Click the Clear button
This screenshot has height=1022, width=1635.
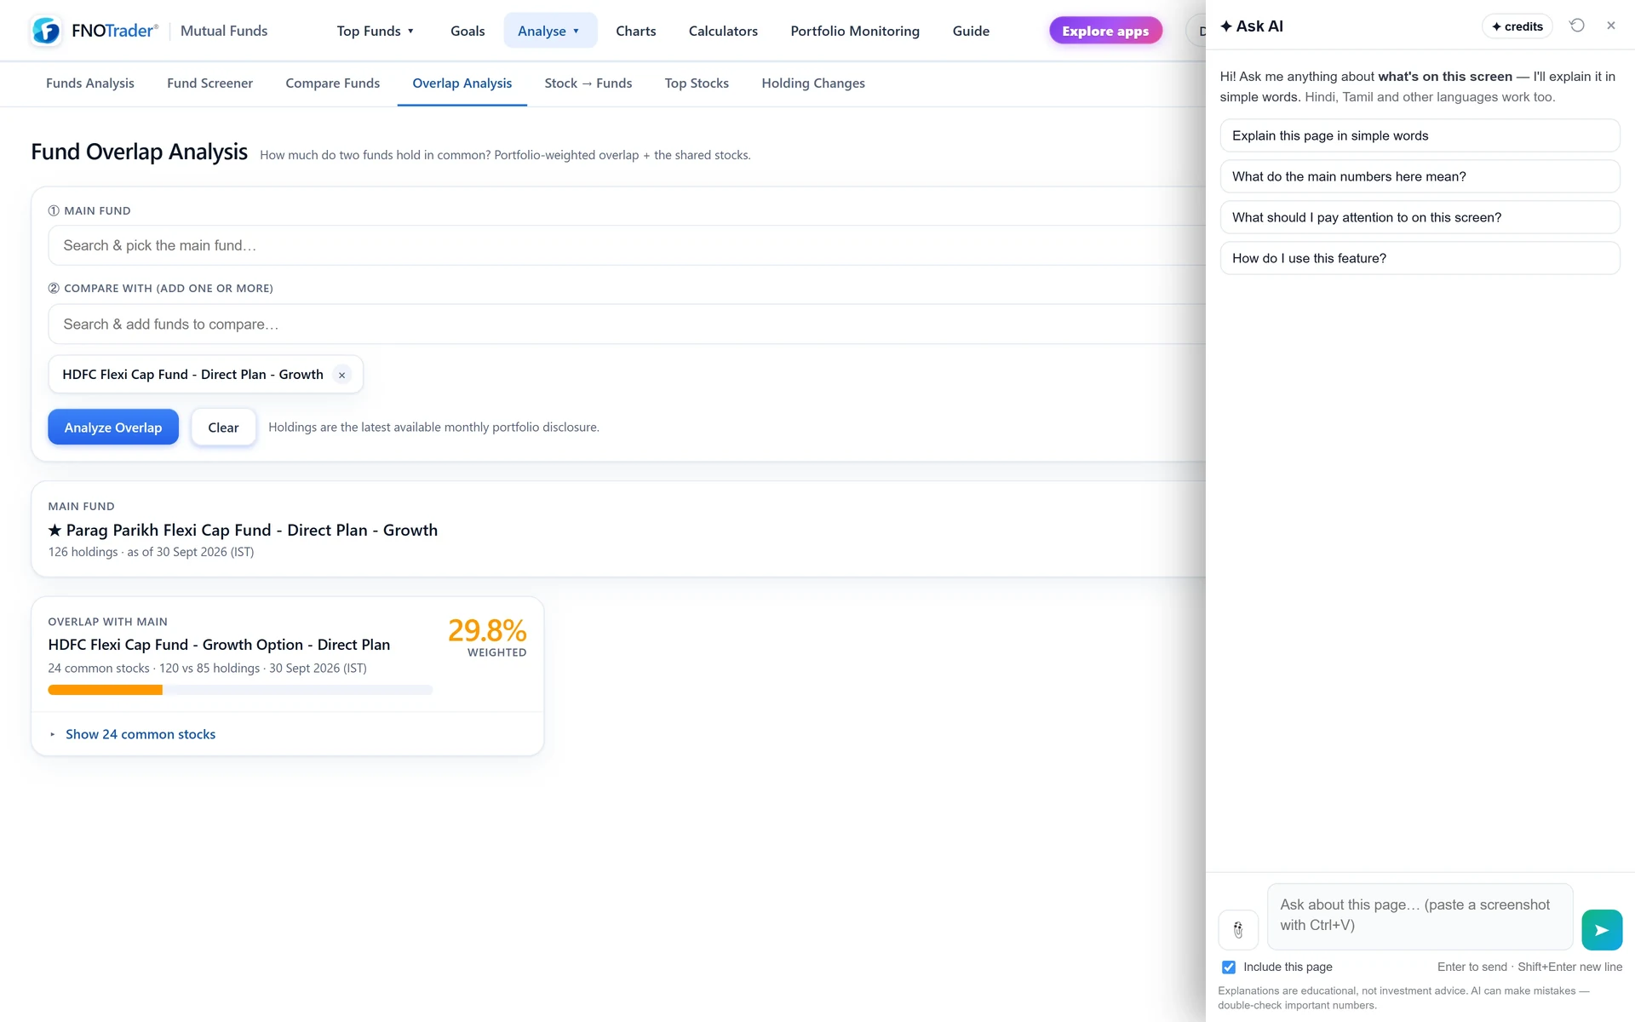coord(223,428)
